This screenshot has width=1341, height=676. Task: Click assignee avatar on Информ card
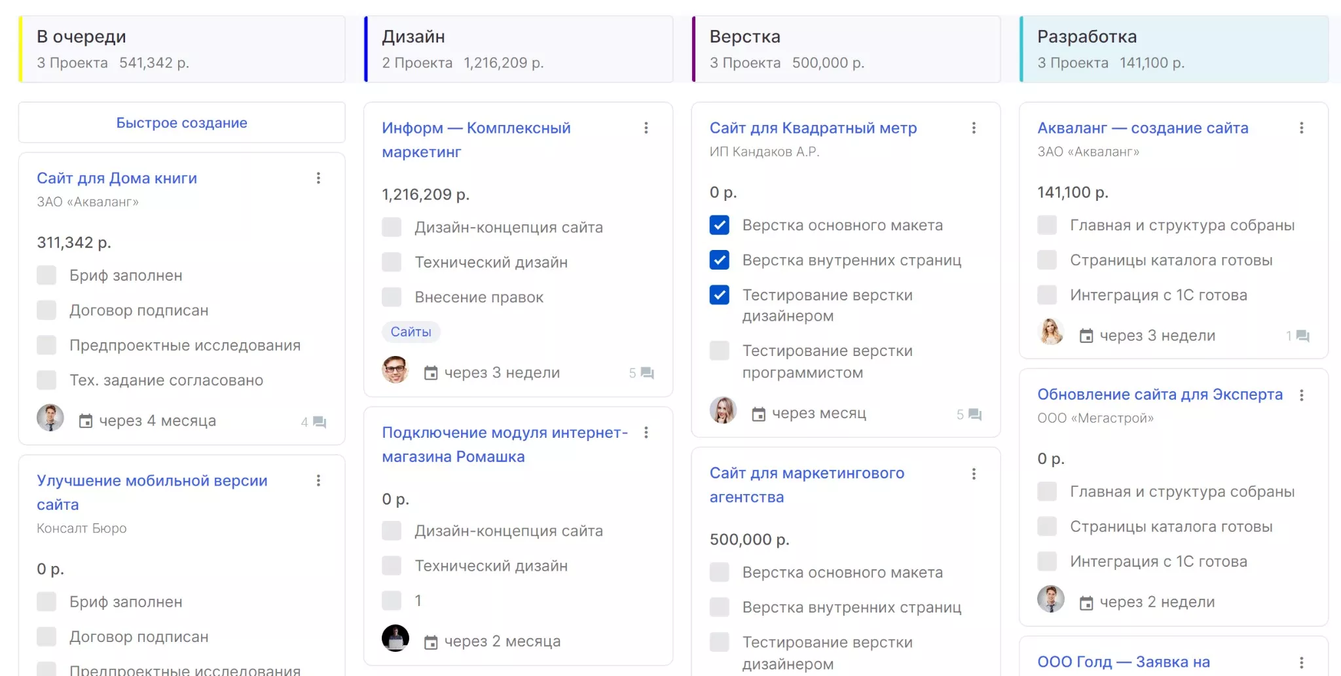coord(395,370)
